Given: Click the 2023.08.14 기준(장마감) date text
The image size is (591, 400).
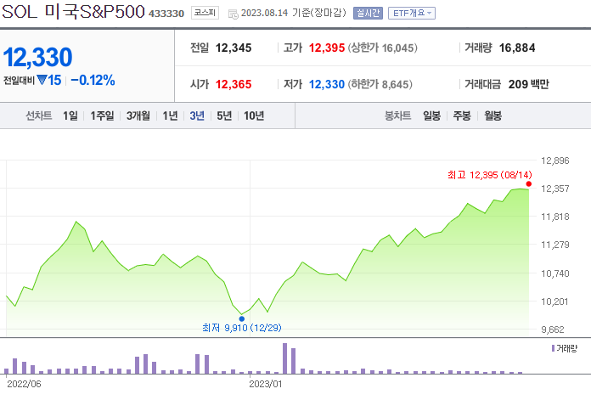Looking at the screenshot, I should click(294, 13).
